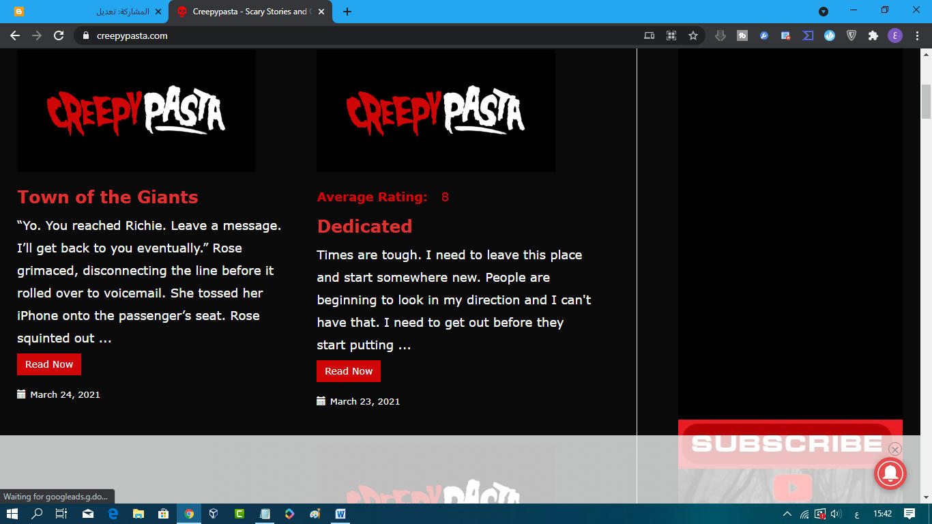Open the Wi-Fi network tray icon
Viewport: 932px width, 524px height.
804,514
